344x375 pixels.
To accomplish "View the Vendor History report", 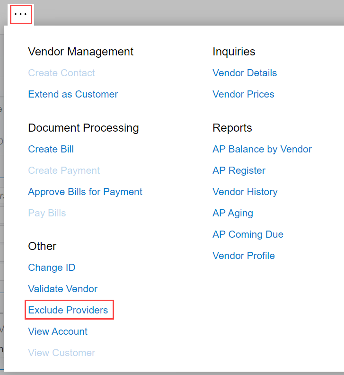I will point(245,192).
